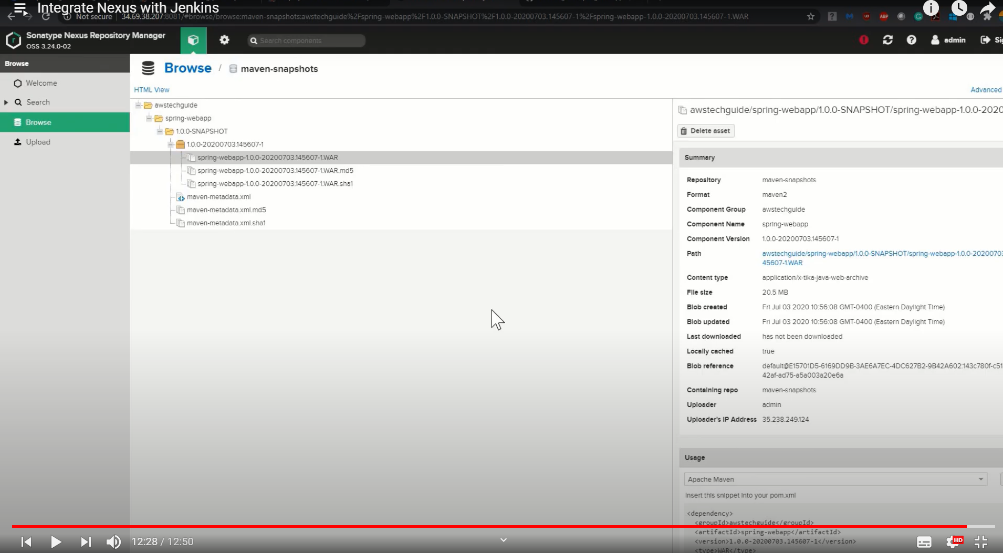Collapse the 1.0.0-SNAPSHOT folder
Screen dimensions: 1003x553
160,131
